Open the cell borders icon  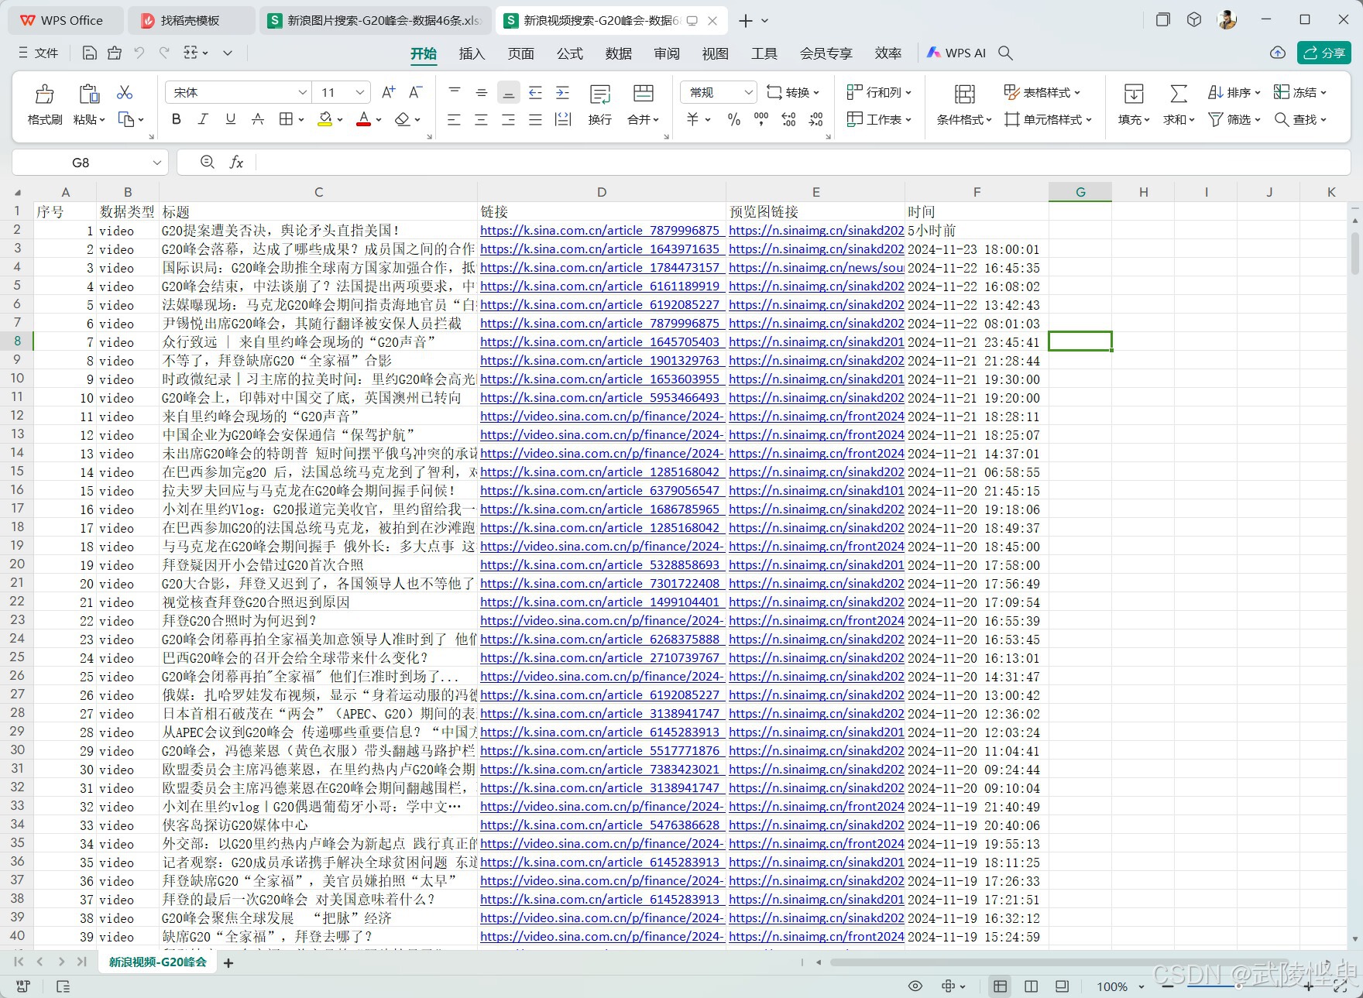click(286, 119)
